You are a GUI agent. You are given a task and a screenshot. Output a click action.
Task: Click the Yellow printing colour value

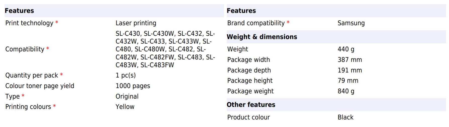coord(125,107)
